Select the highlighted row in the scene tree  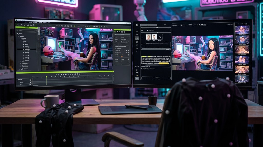point(26,49)
